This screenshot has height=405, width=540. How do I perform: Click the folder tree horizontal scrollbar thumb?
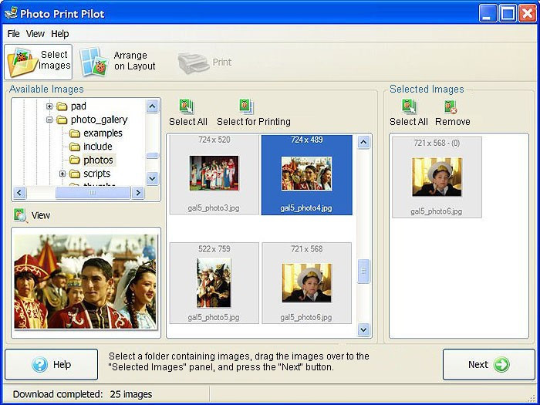pyautogui.click(x=93, y=193)
